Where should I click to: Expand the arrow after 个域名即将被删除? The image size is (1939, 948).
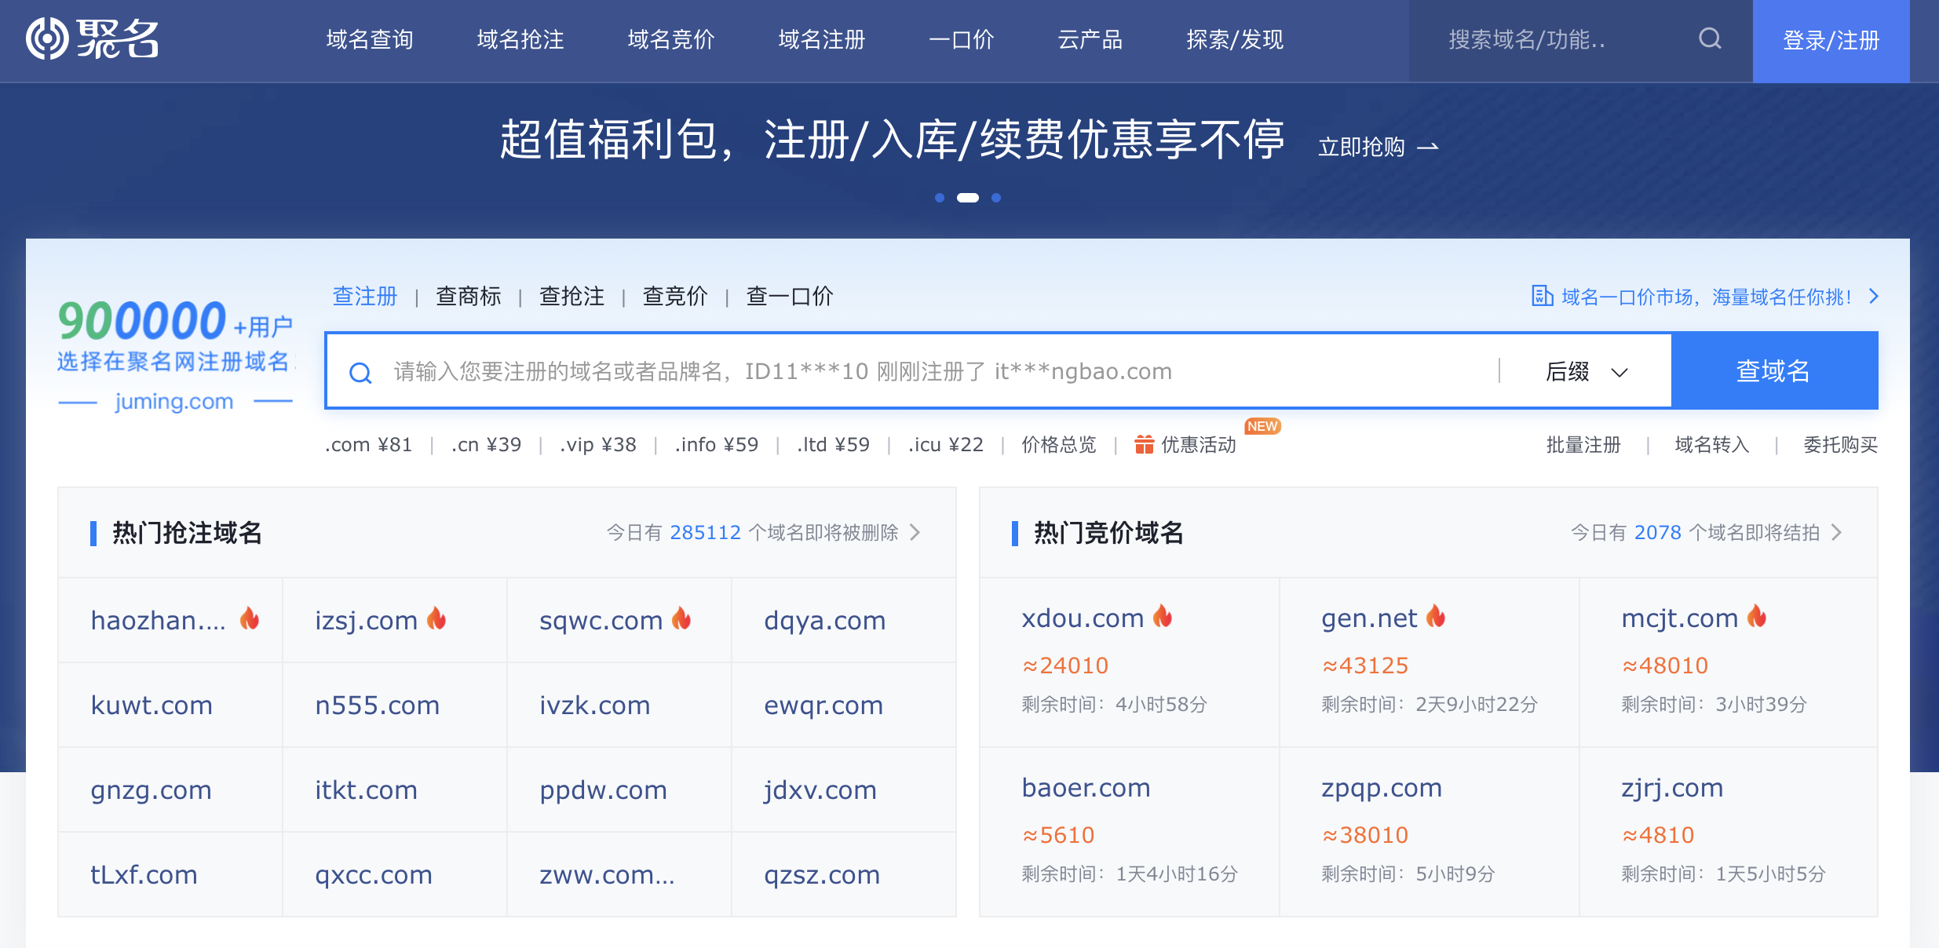[x=915, y=533]
